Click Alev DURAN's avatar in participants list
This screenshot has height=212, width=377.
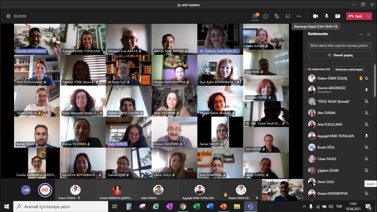pos(312,113)
